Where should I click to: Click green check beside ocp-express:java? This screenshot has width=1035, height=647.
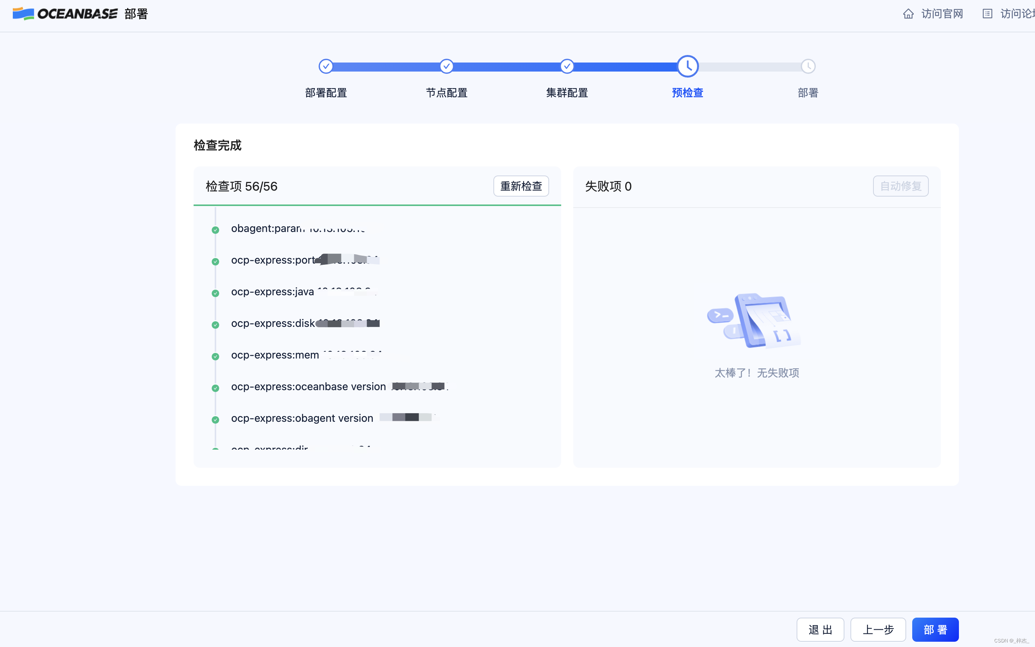(x=215, y=293)
